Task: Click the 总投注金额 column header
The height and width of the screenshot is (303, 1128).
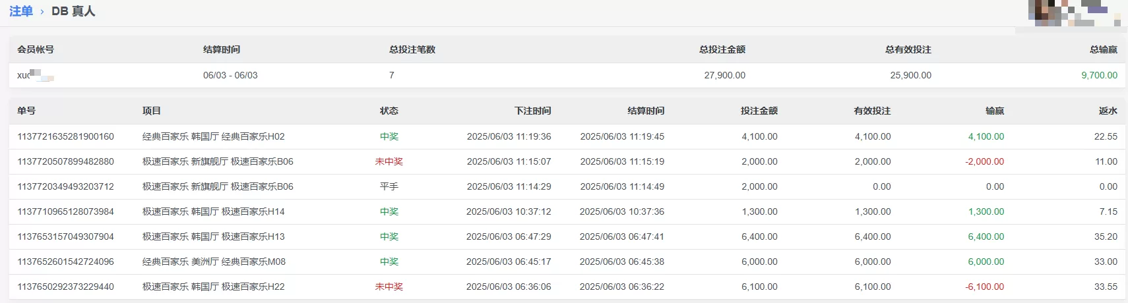Action: click(722, 49)
